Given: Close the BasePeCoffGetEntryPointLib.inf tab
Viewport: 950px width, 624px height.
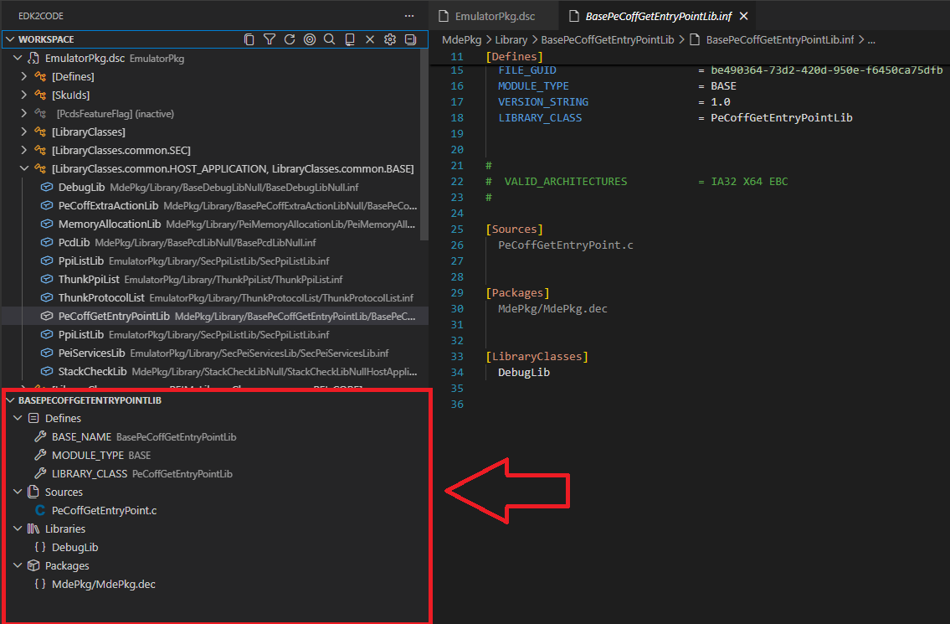Looking at the screenshot, I should point(744,17).
